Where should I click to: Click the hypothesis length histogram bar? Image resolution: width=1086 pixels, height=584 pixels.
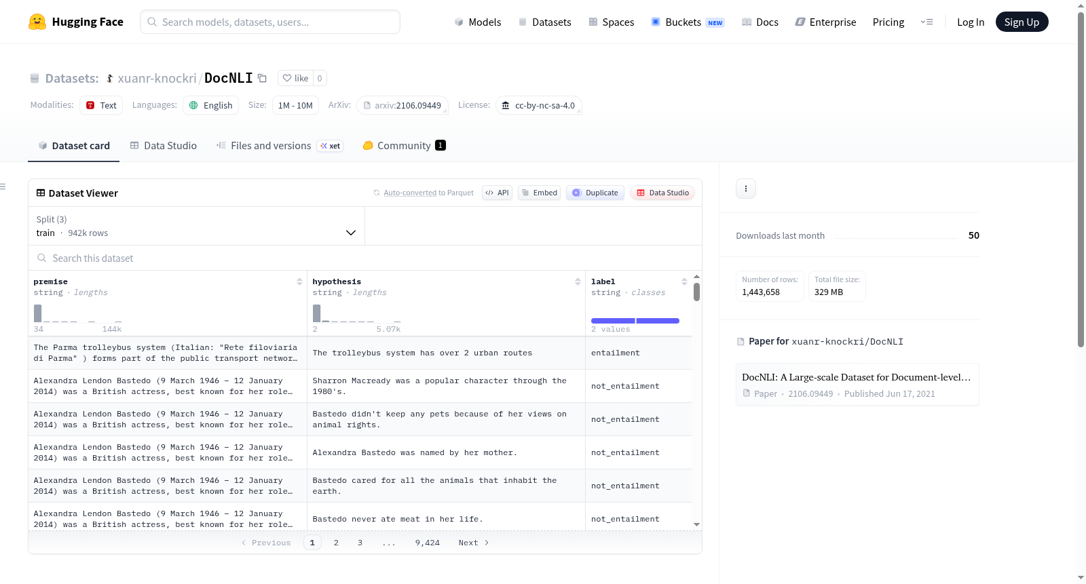pos(316,313)
